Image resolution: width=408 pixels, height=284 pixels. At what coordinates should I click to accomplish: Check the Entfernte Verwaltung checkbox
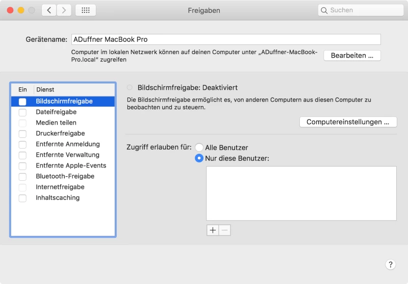[22, 155]
